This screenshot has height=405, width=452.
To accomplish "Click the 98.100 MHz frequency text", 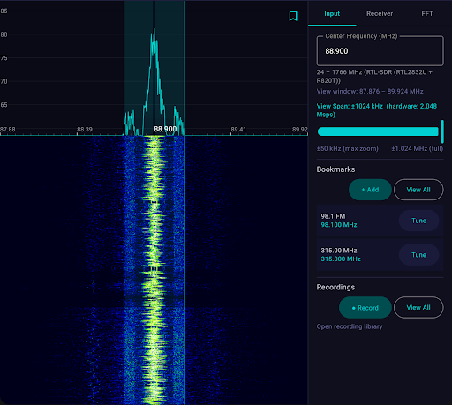I will click(339, 225).
